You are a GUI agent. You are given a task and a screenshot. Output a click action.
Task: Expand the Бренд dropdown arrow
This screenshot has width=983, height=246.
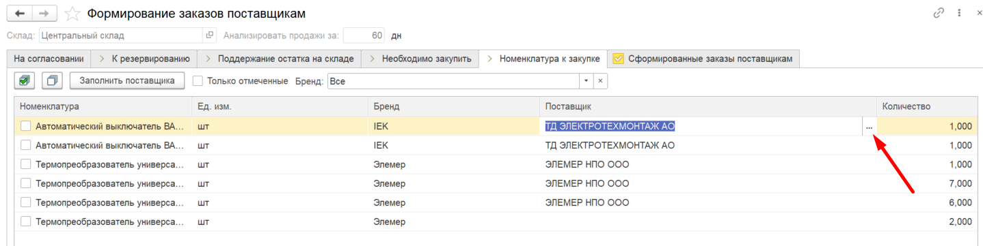tap(586, 81)
